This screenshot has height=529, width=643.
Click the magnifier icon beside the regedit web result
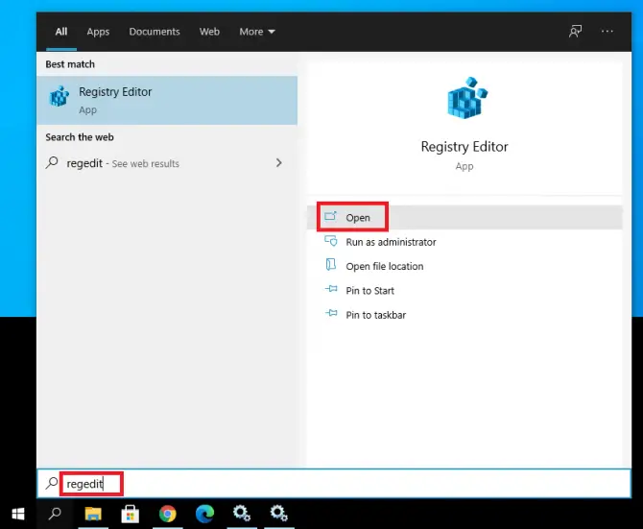click(52, 163)
